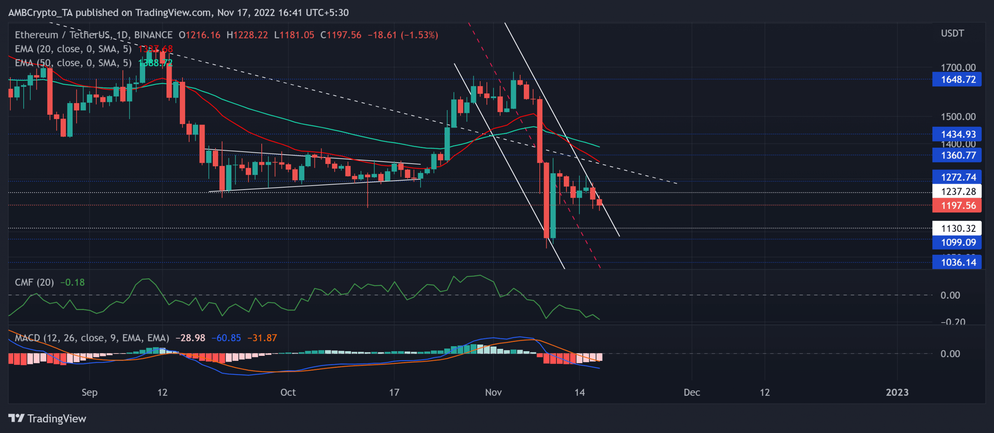Select the 1648.72 price level label

tap(957, 79)
